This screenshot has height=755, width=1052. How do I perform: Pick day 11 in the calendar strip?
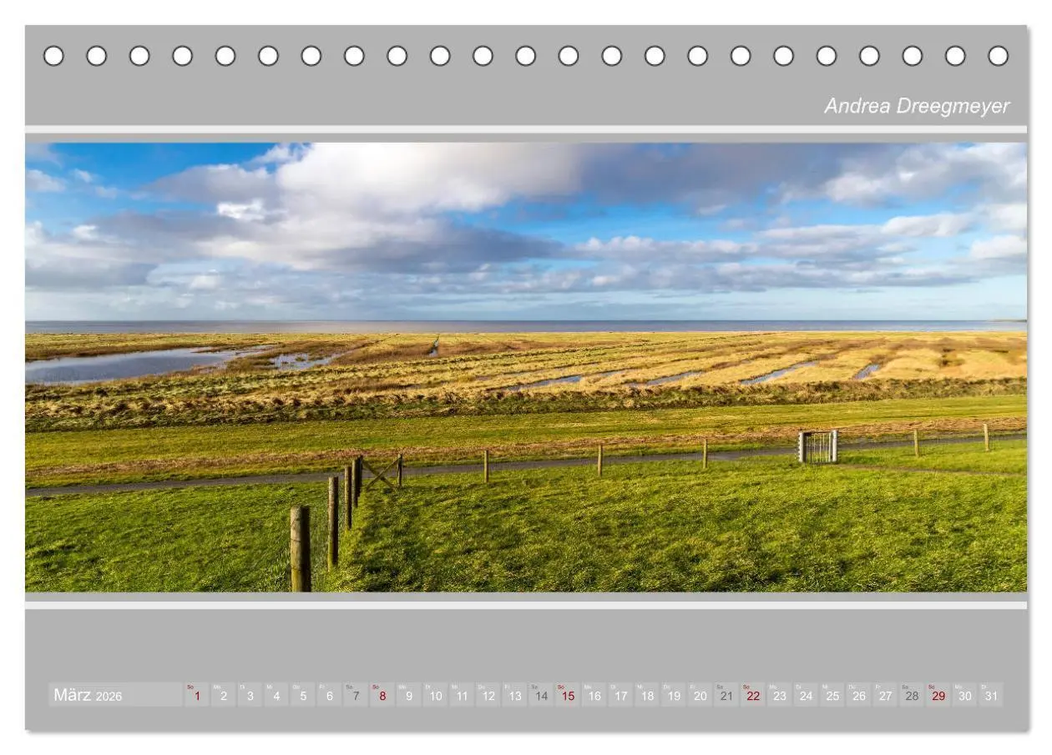[462, 695]
